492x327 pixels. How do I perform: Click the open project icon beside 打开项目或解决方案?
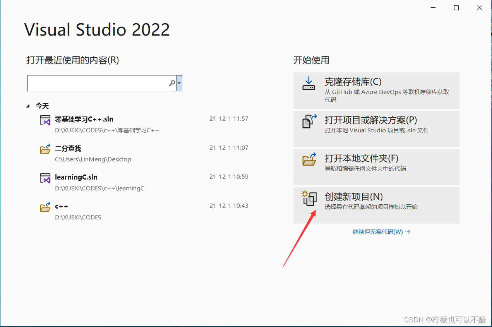coord(309,122)
